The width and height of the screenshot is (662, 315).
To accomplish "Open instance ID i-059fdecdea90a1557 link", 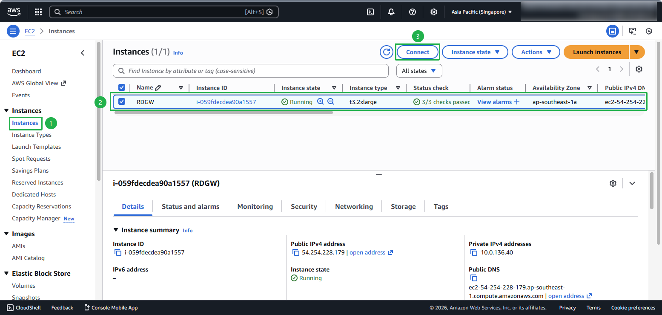I will coord(226,102).
